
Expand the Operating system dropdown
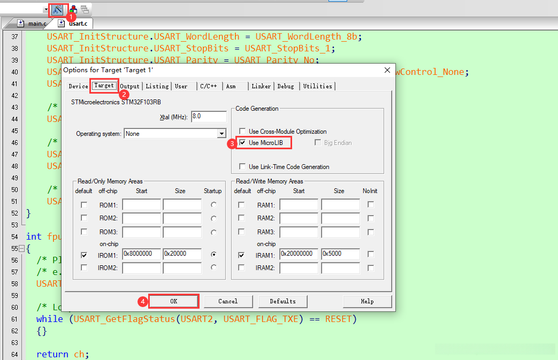[221, 134]
